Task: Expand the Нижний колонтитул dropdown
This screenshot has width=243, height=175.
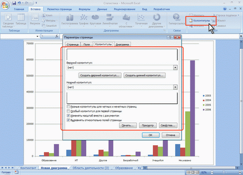Action: pyautogui.click(x=175, y=87)
